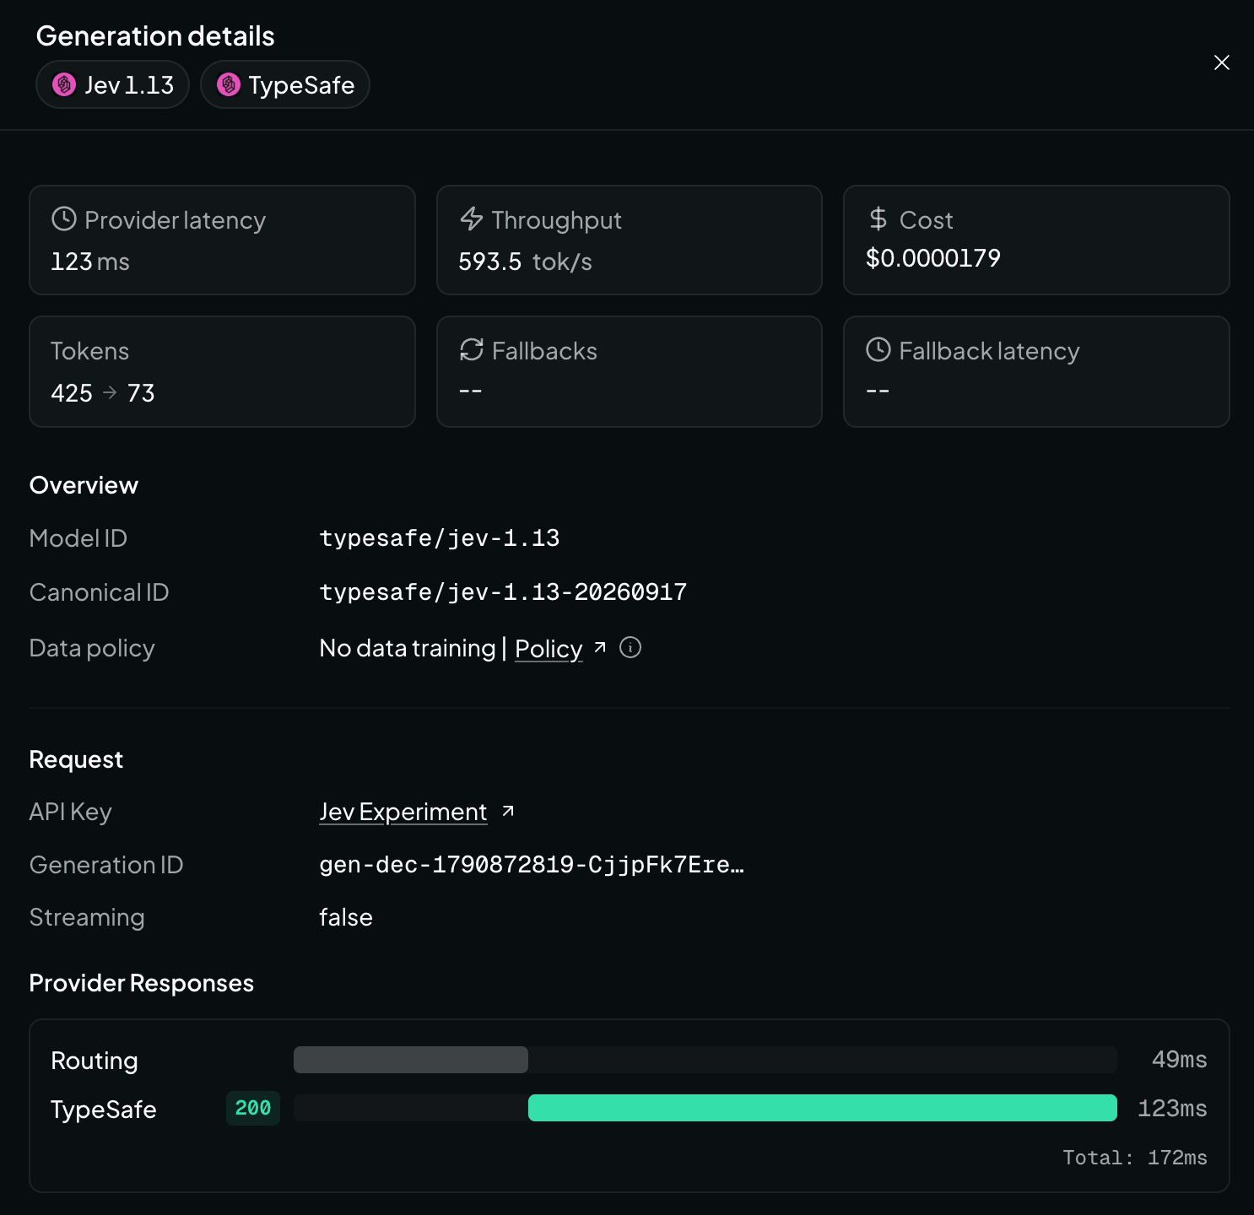Open the Jev Experiment API key link

click(403, 812)
